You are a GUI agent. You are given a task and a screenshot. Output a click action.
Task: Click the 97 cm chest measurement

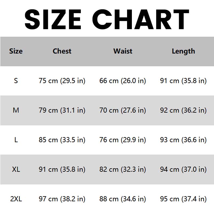(62, 199)
